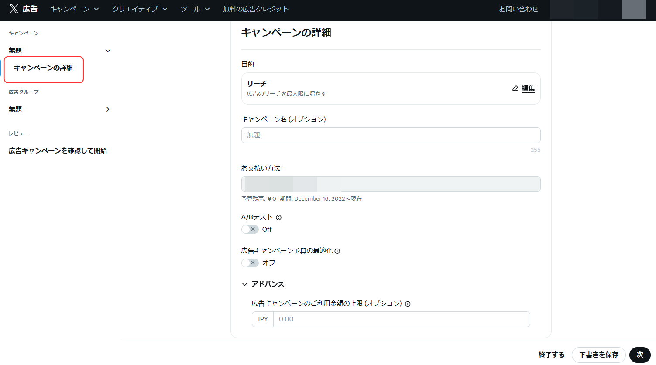Expand the 無題 ad group in sidebar

pyautogui.click(x=107, y=109)
